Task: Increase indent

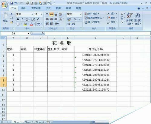Action: click(x=51, y=24)
